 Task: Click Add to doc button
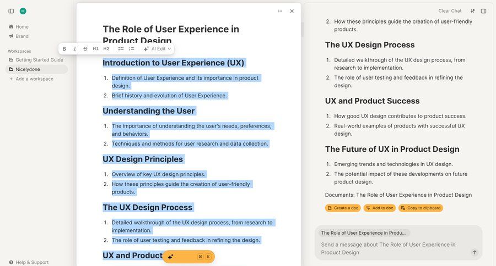(380, 208)
